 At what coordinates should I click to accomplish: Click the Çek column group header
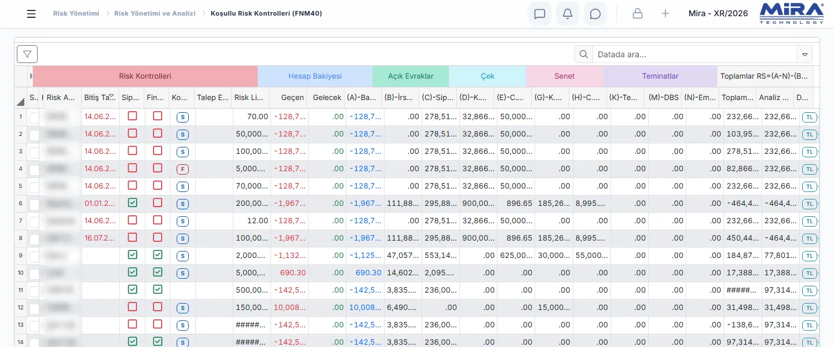pos(488,76)
